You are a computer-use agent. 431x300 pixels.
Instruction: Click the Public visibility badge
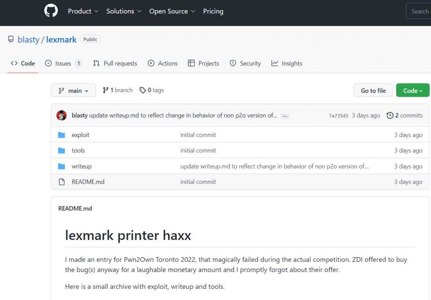(x=90, y=39)
